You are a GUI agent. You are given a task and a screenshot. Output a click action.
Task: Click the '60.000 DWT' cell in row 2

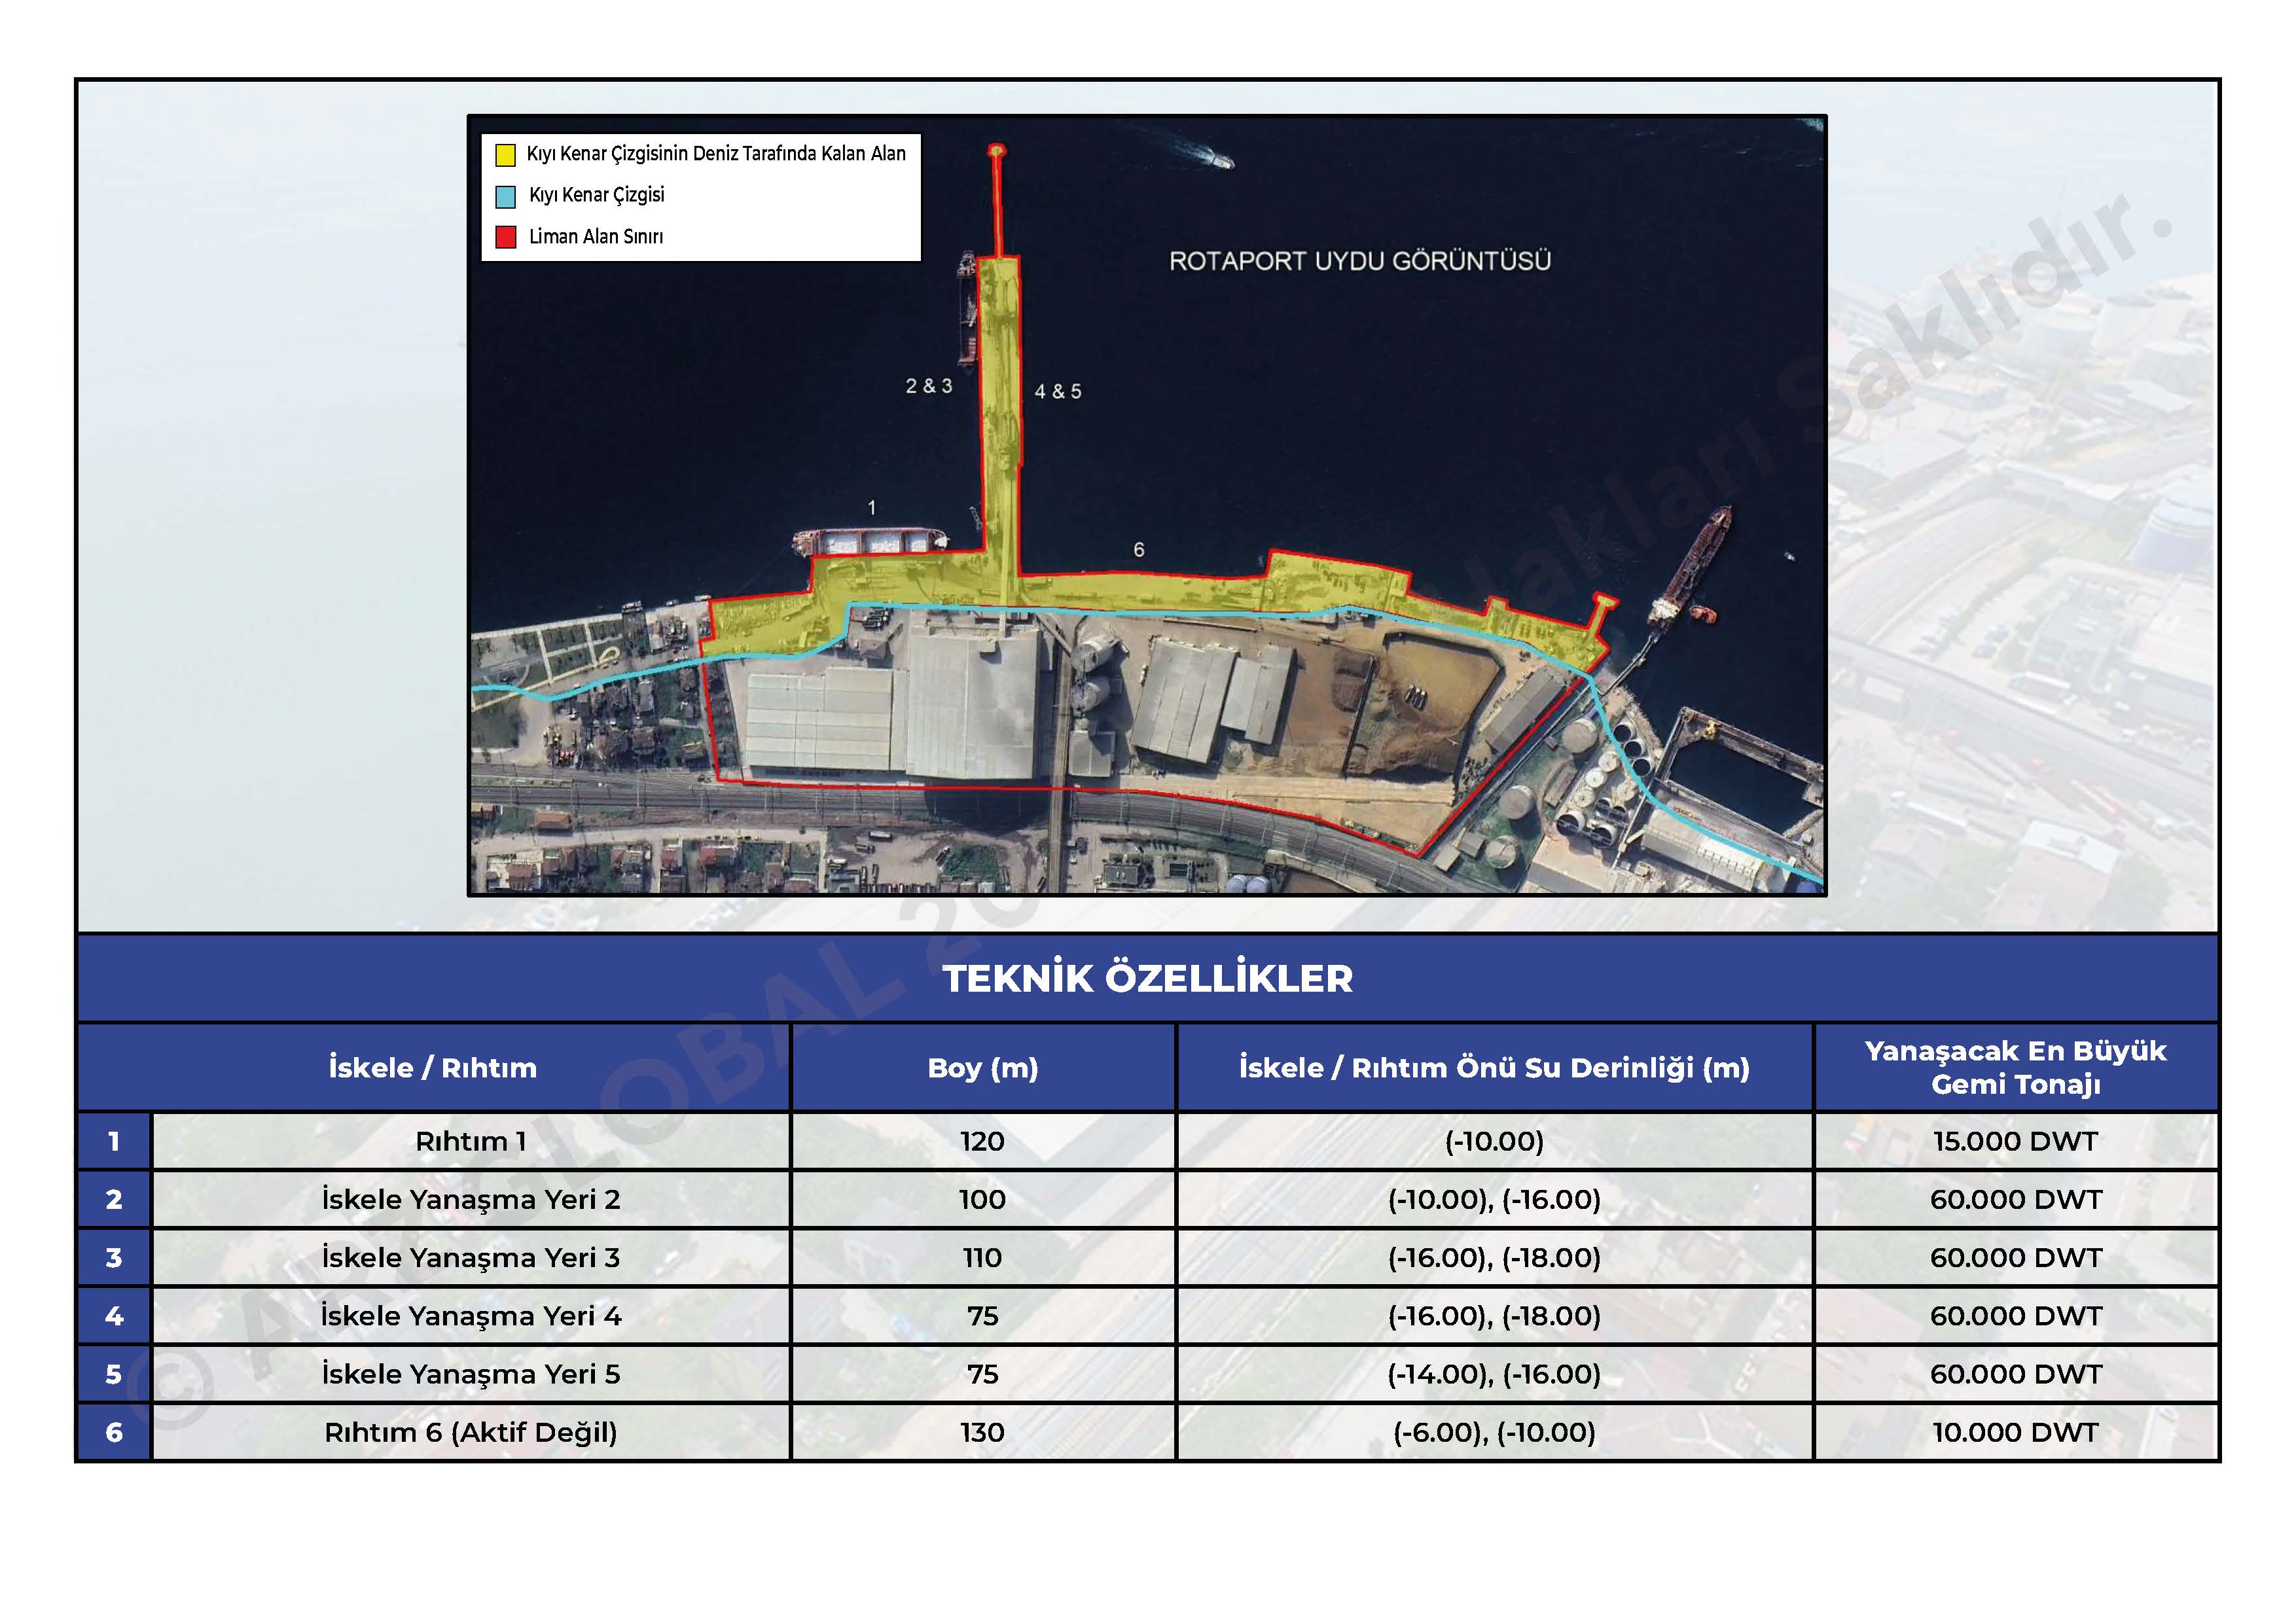click(x=2016, y=1199)
